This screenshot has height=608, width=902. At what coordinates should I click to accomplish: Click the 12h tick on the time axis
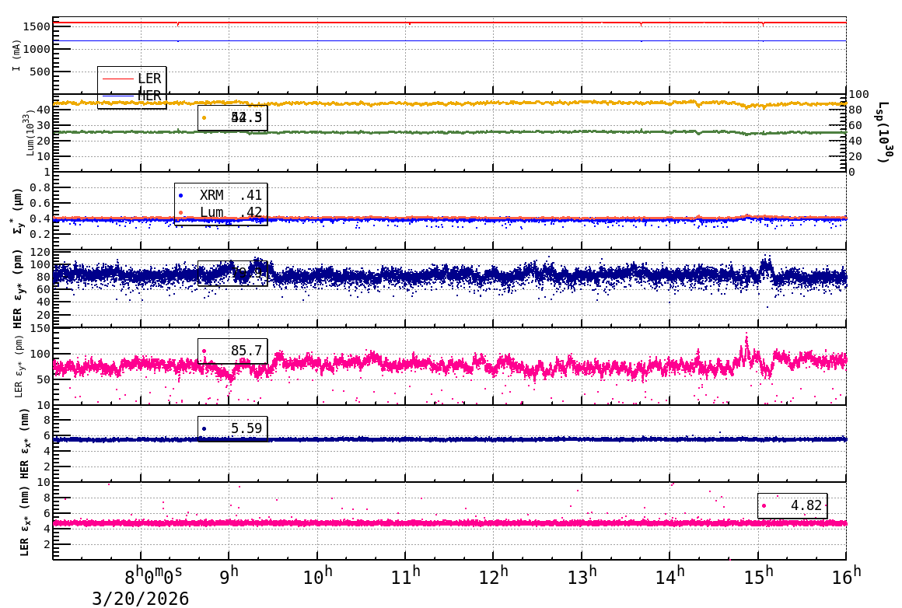point(493,576)
